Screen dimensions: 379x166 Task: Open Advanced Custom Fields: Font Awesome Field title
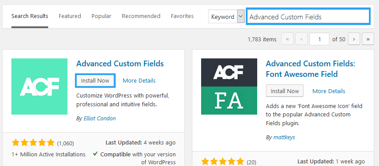[x=311, y=69]
